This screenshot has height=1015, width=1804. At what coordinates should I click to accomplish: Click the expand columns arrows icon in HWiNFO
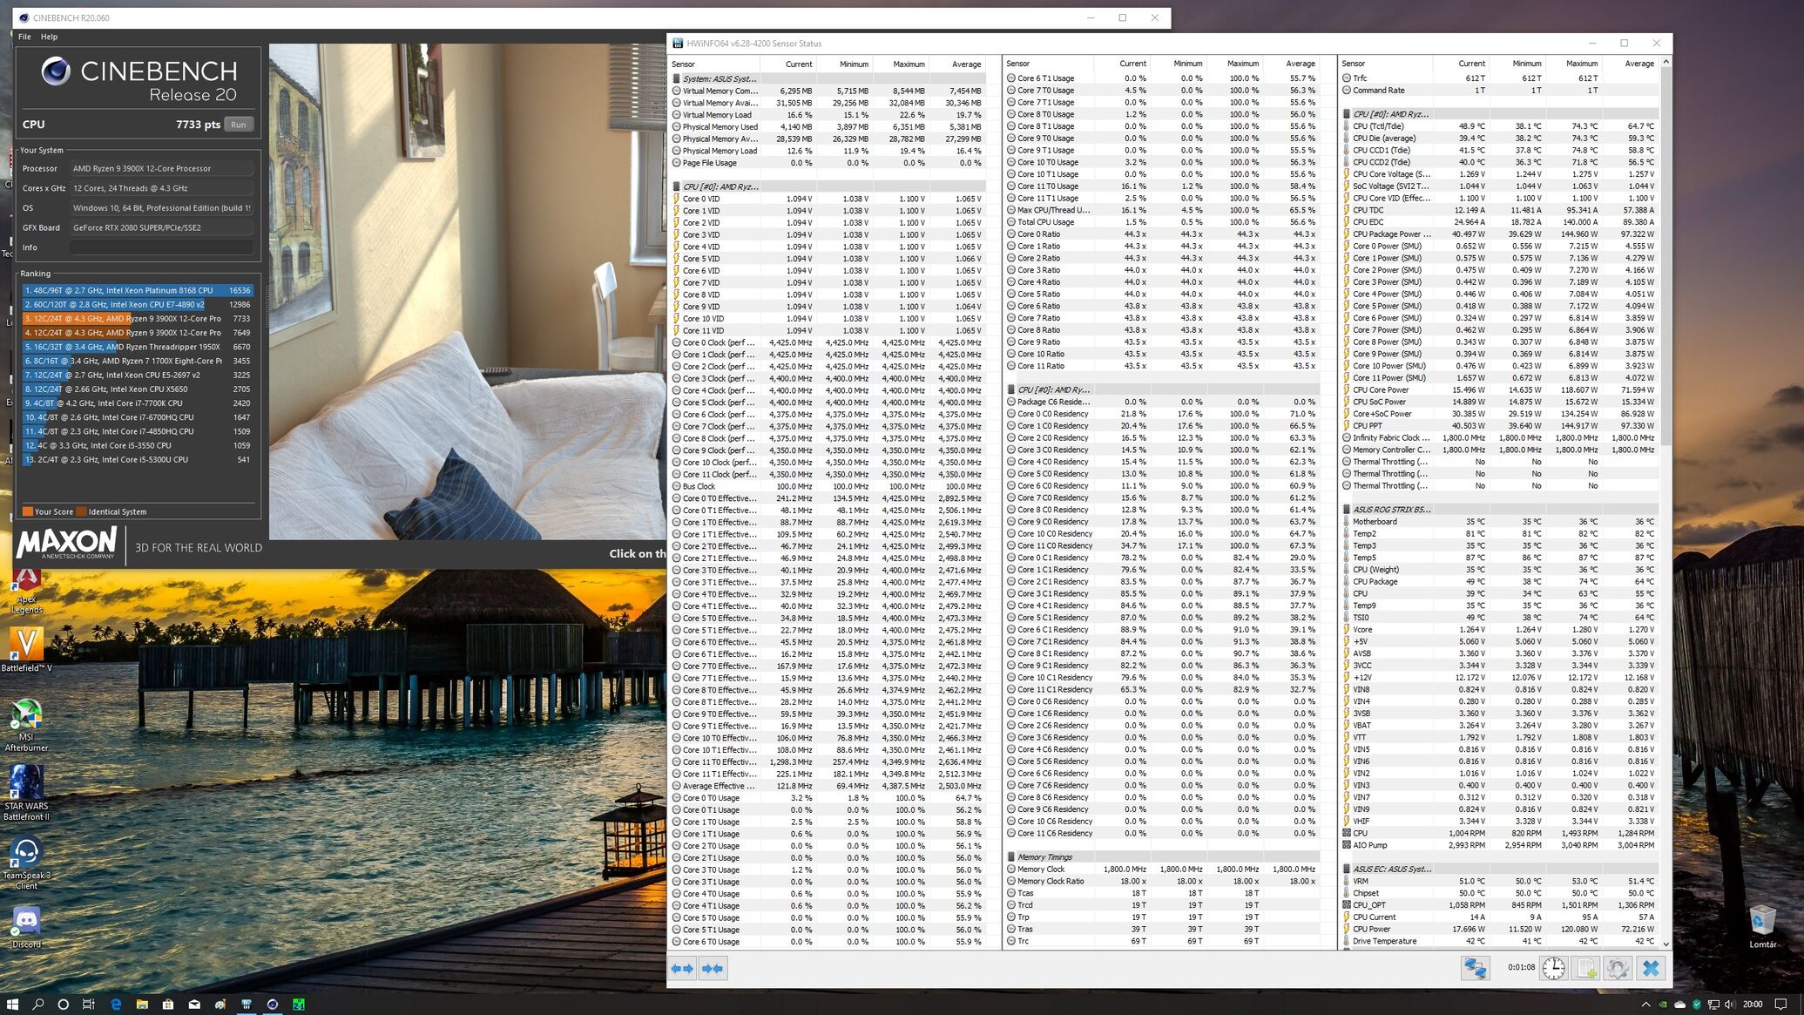(683, 968)
